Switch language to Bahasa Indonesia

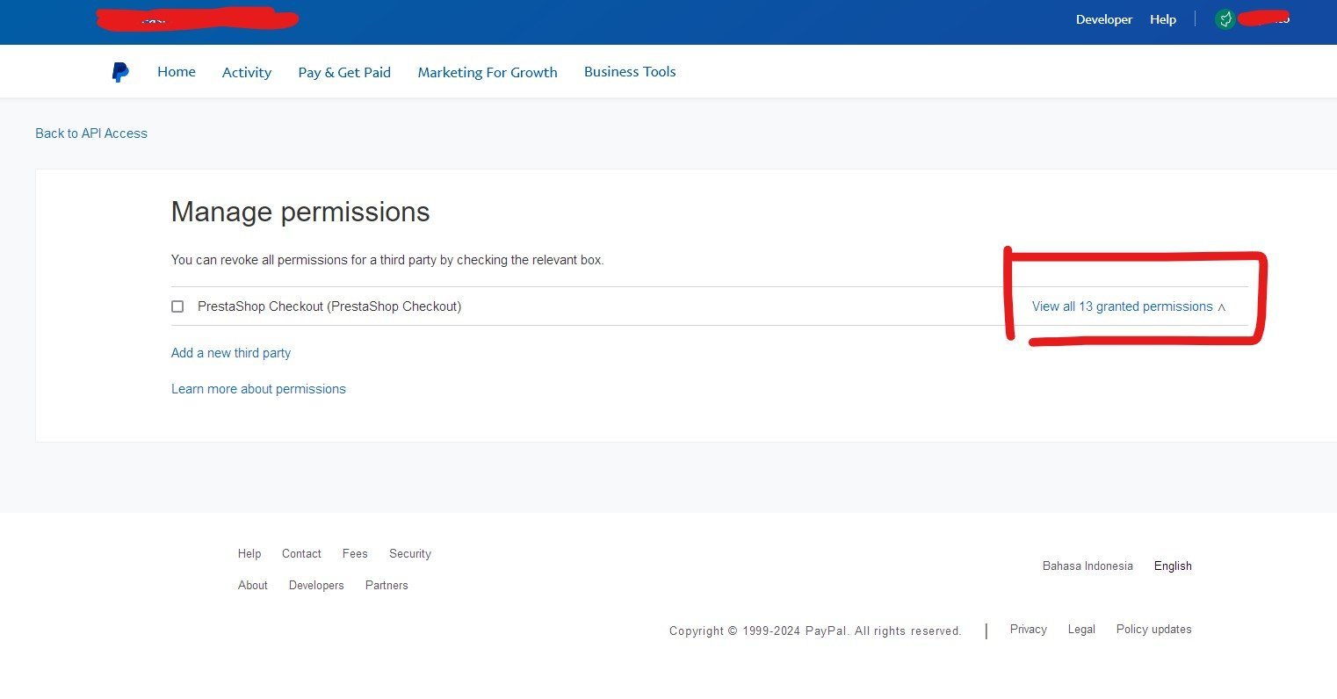pos(1088,566)
